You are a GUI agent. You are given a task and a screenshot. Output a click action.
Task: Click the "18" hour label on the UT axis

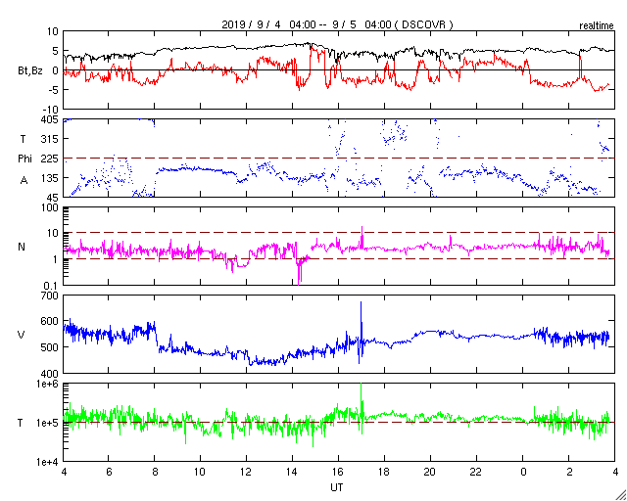pos(384,473)
